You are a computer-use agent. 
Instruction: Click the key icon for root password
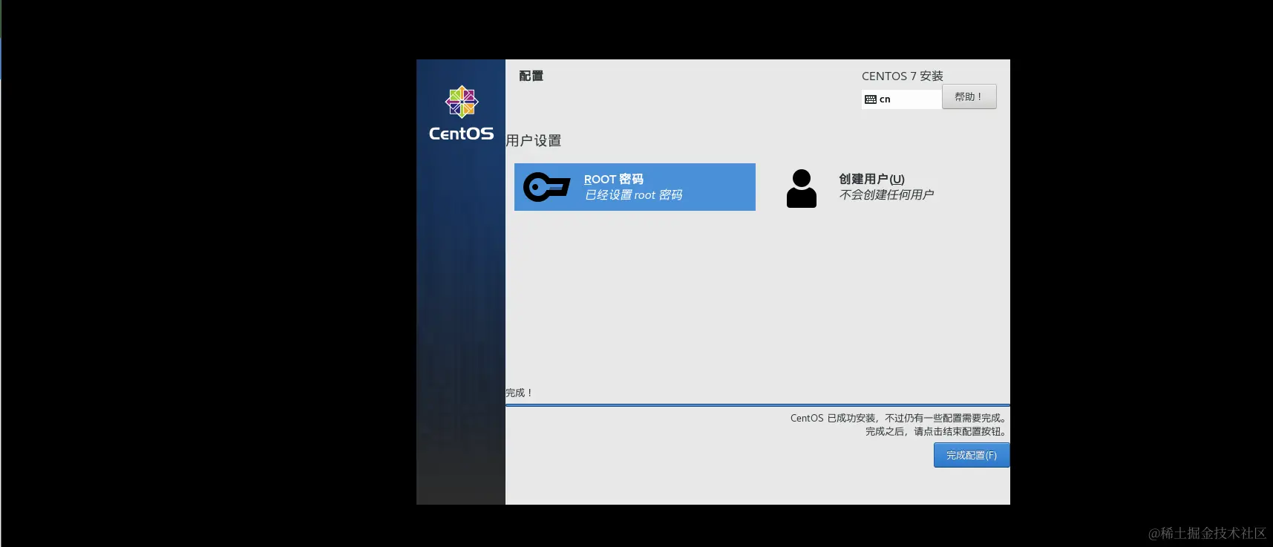(546, 187)
